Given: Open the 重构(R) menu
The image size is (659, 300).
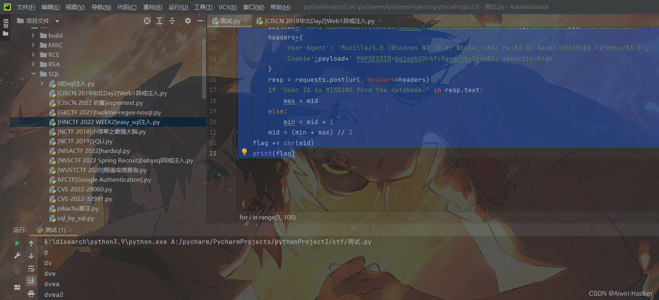Looking at the screenshot, I should 153,7.
